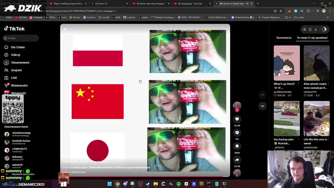The height and width of the screenshot is (188, 334).
Task: Open the Odkryj page
Action: pos(12,55)
